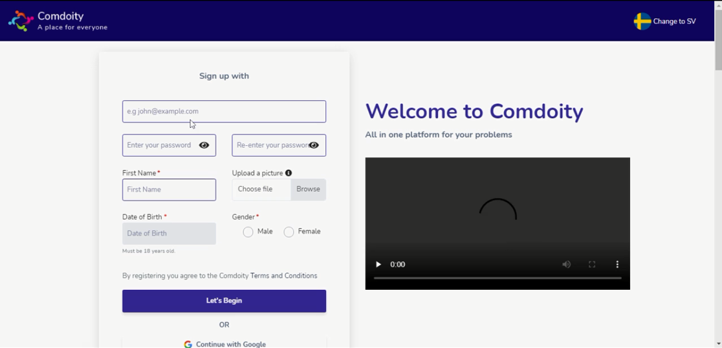Click the Comdoity logo icon
Viewport: 722px width, 348px height.
click(x=21, y=21)
